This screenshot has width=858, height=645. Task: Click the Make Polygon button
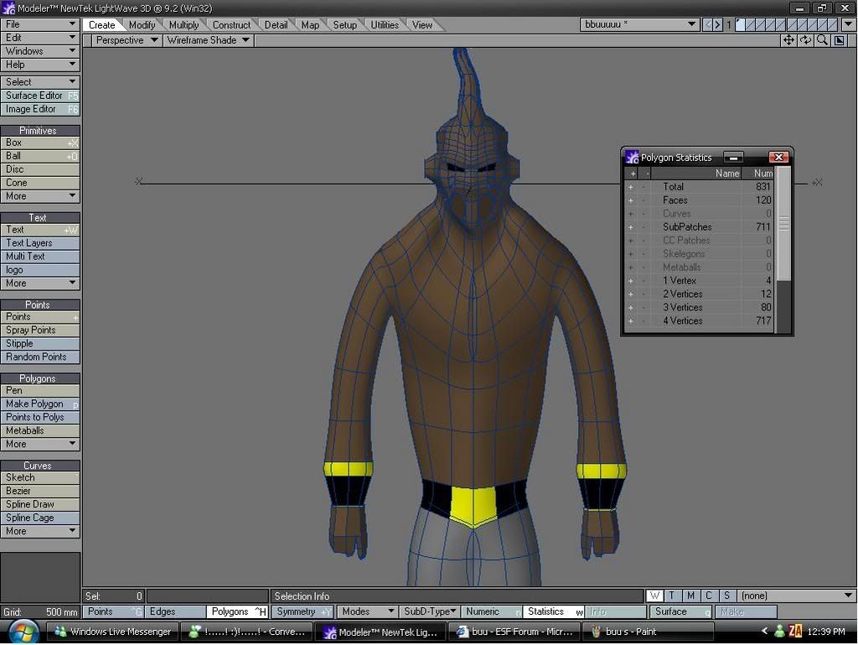coord(40,404)
